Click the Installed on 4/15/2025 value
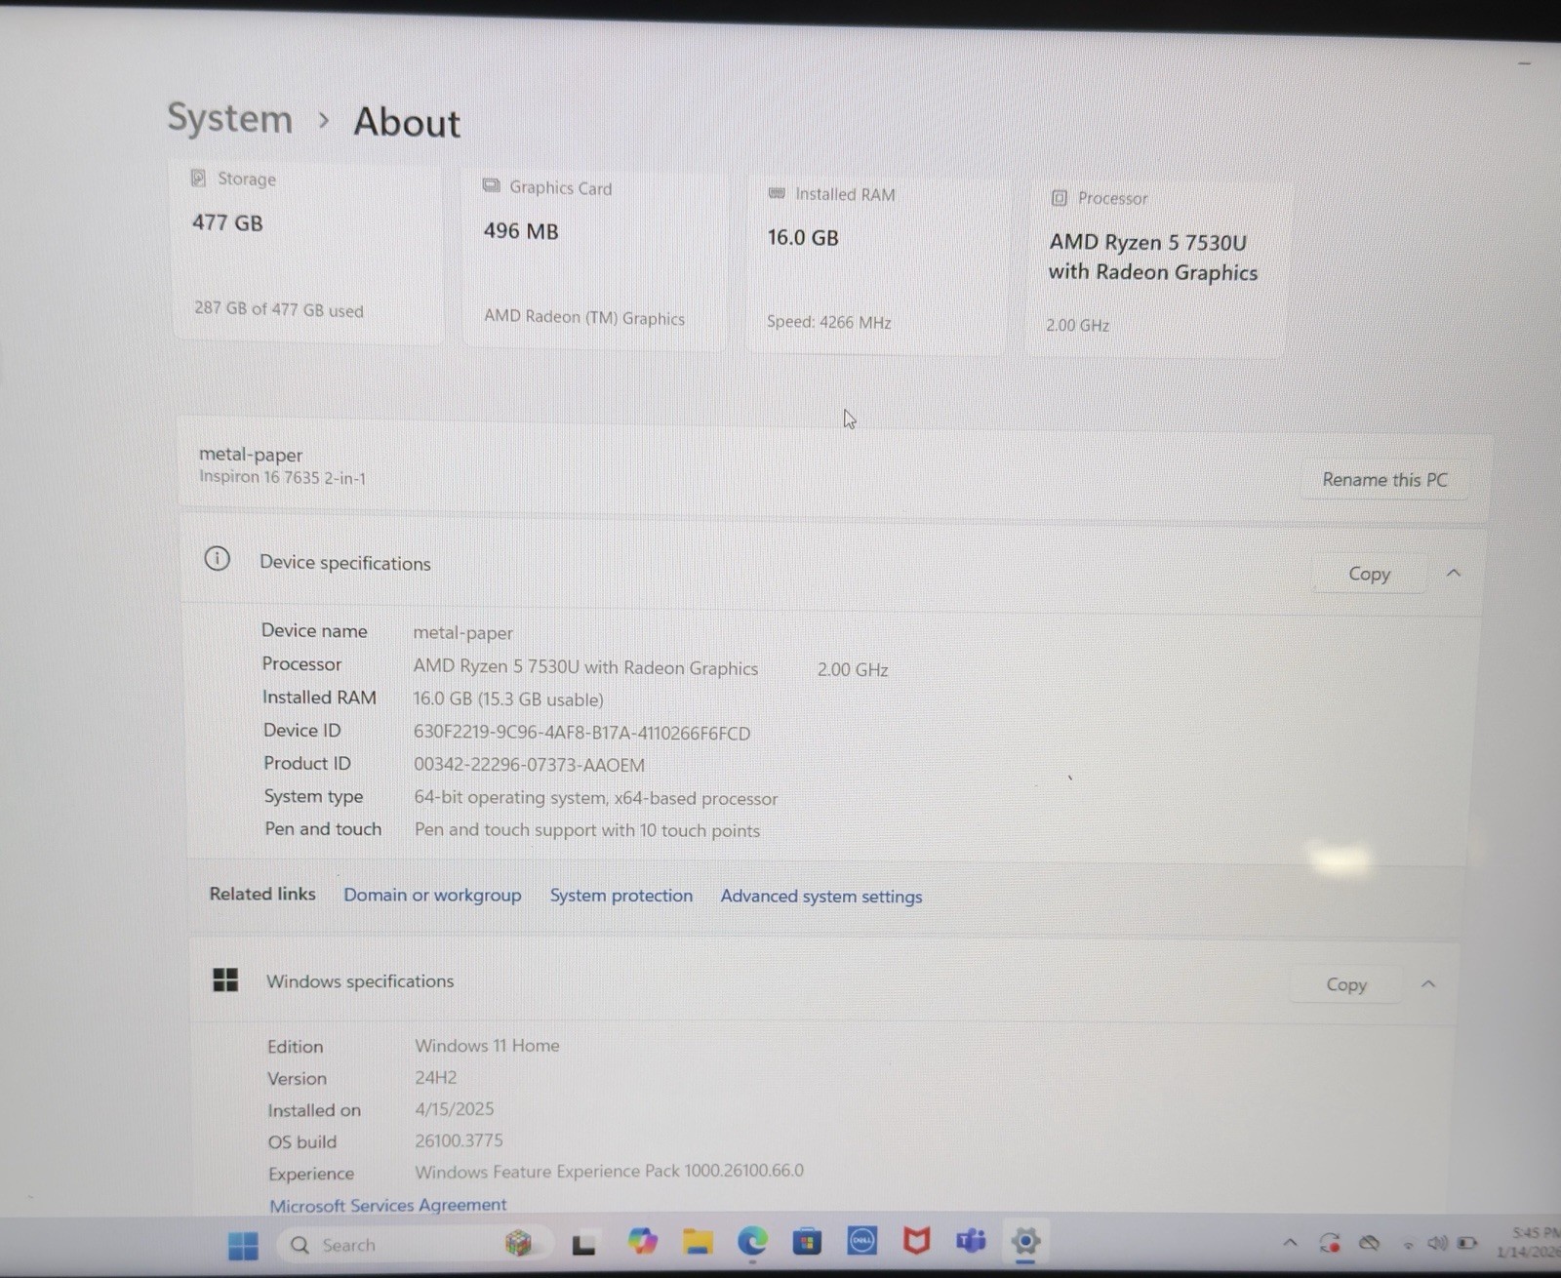Image resolution: width=1561 pixels, height=1278 pixels. 455,1109
